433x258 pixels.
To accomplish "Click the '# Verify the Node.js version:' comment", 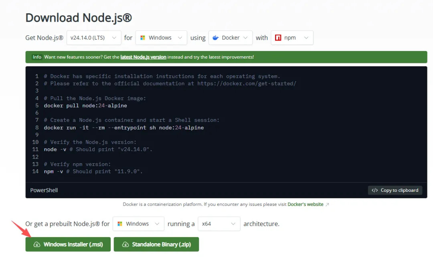I will [x=90, y=142].
